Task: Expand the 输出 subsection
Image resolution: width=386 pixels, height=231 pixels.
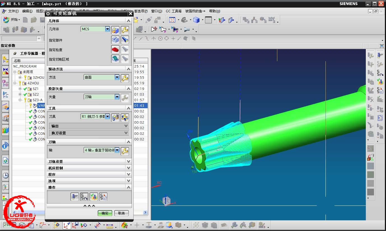Action: coord(89,126)
